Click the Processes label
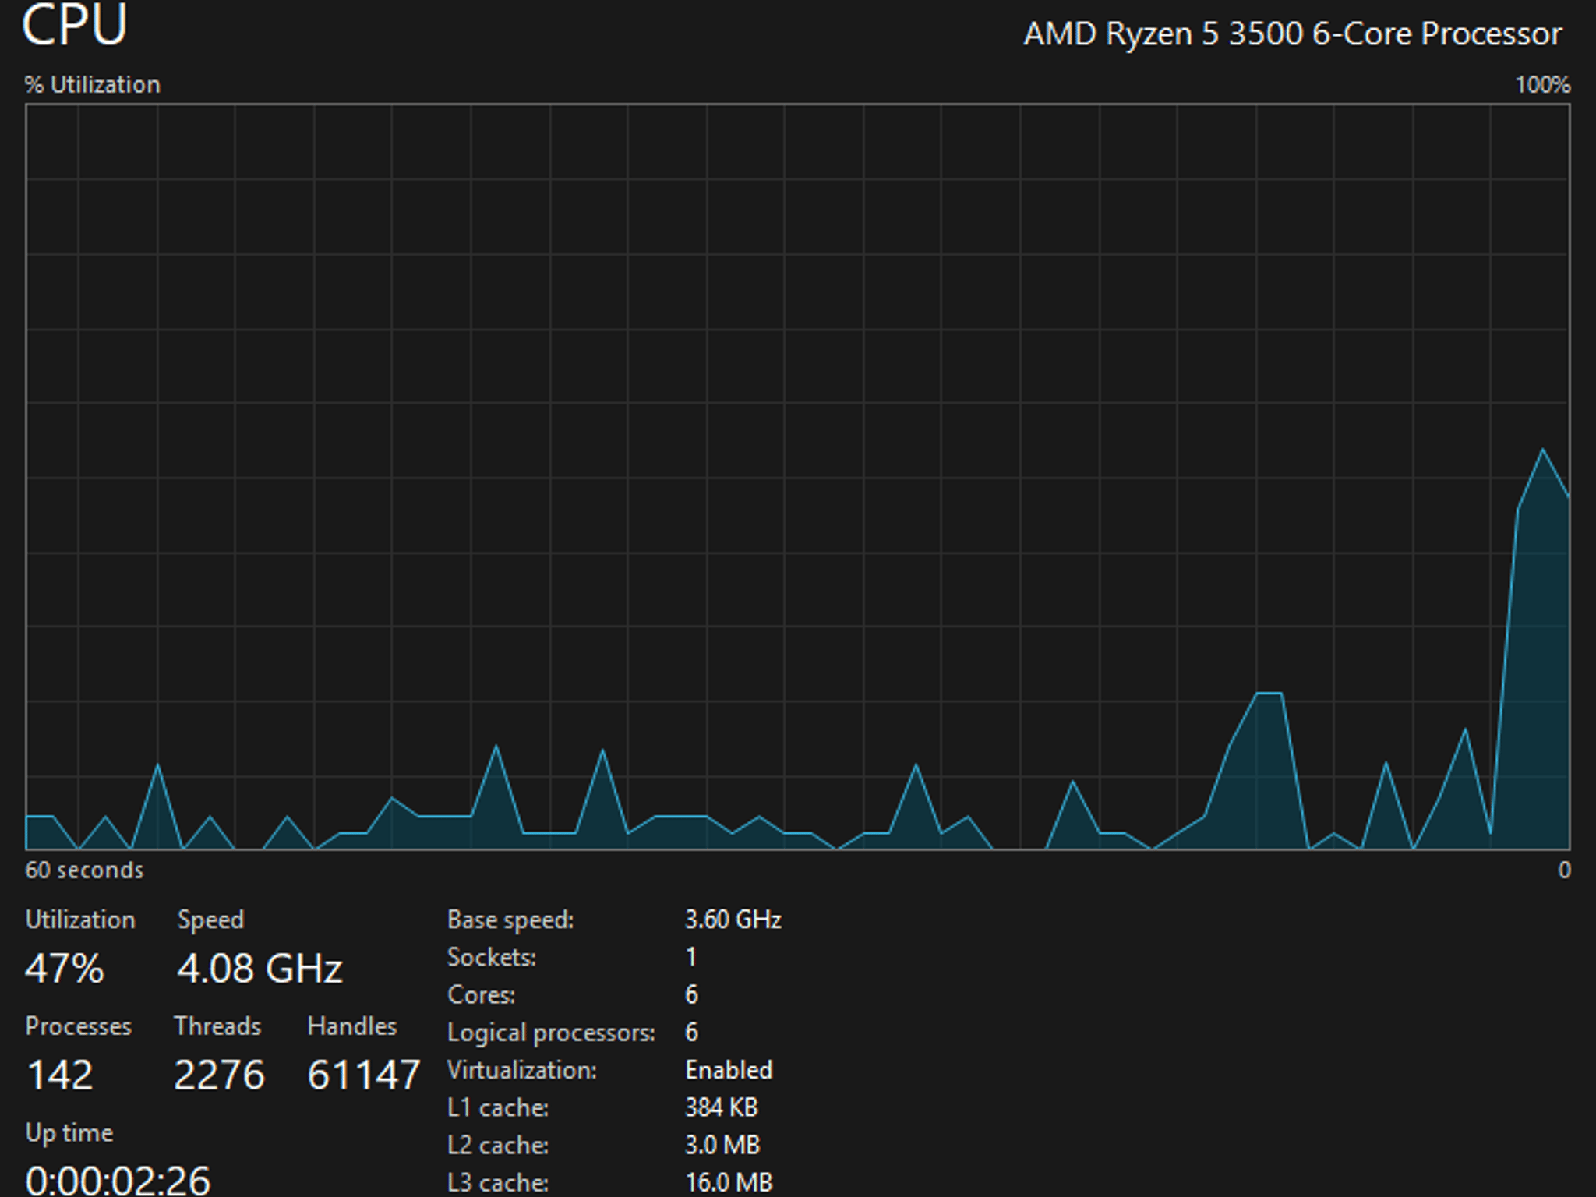 78,1026
